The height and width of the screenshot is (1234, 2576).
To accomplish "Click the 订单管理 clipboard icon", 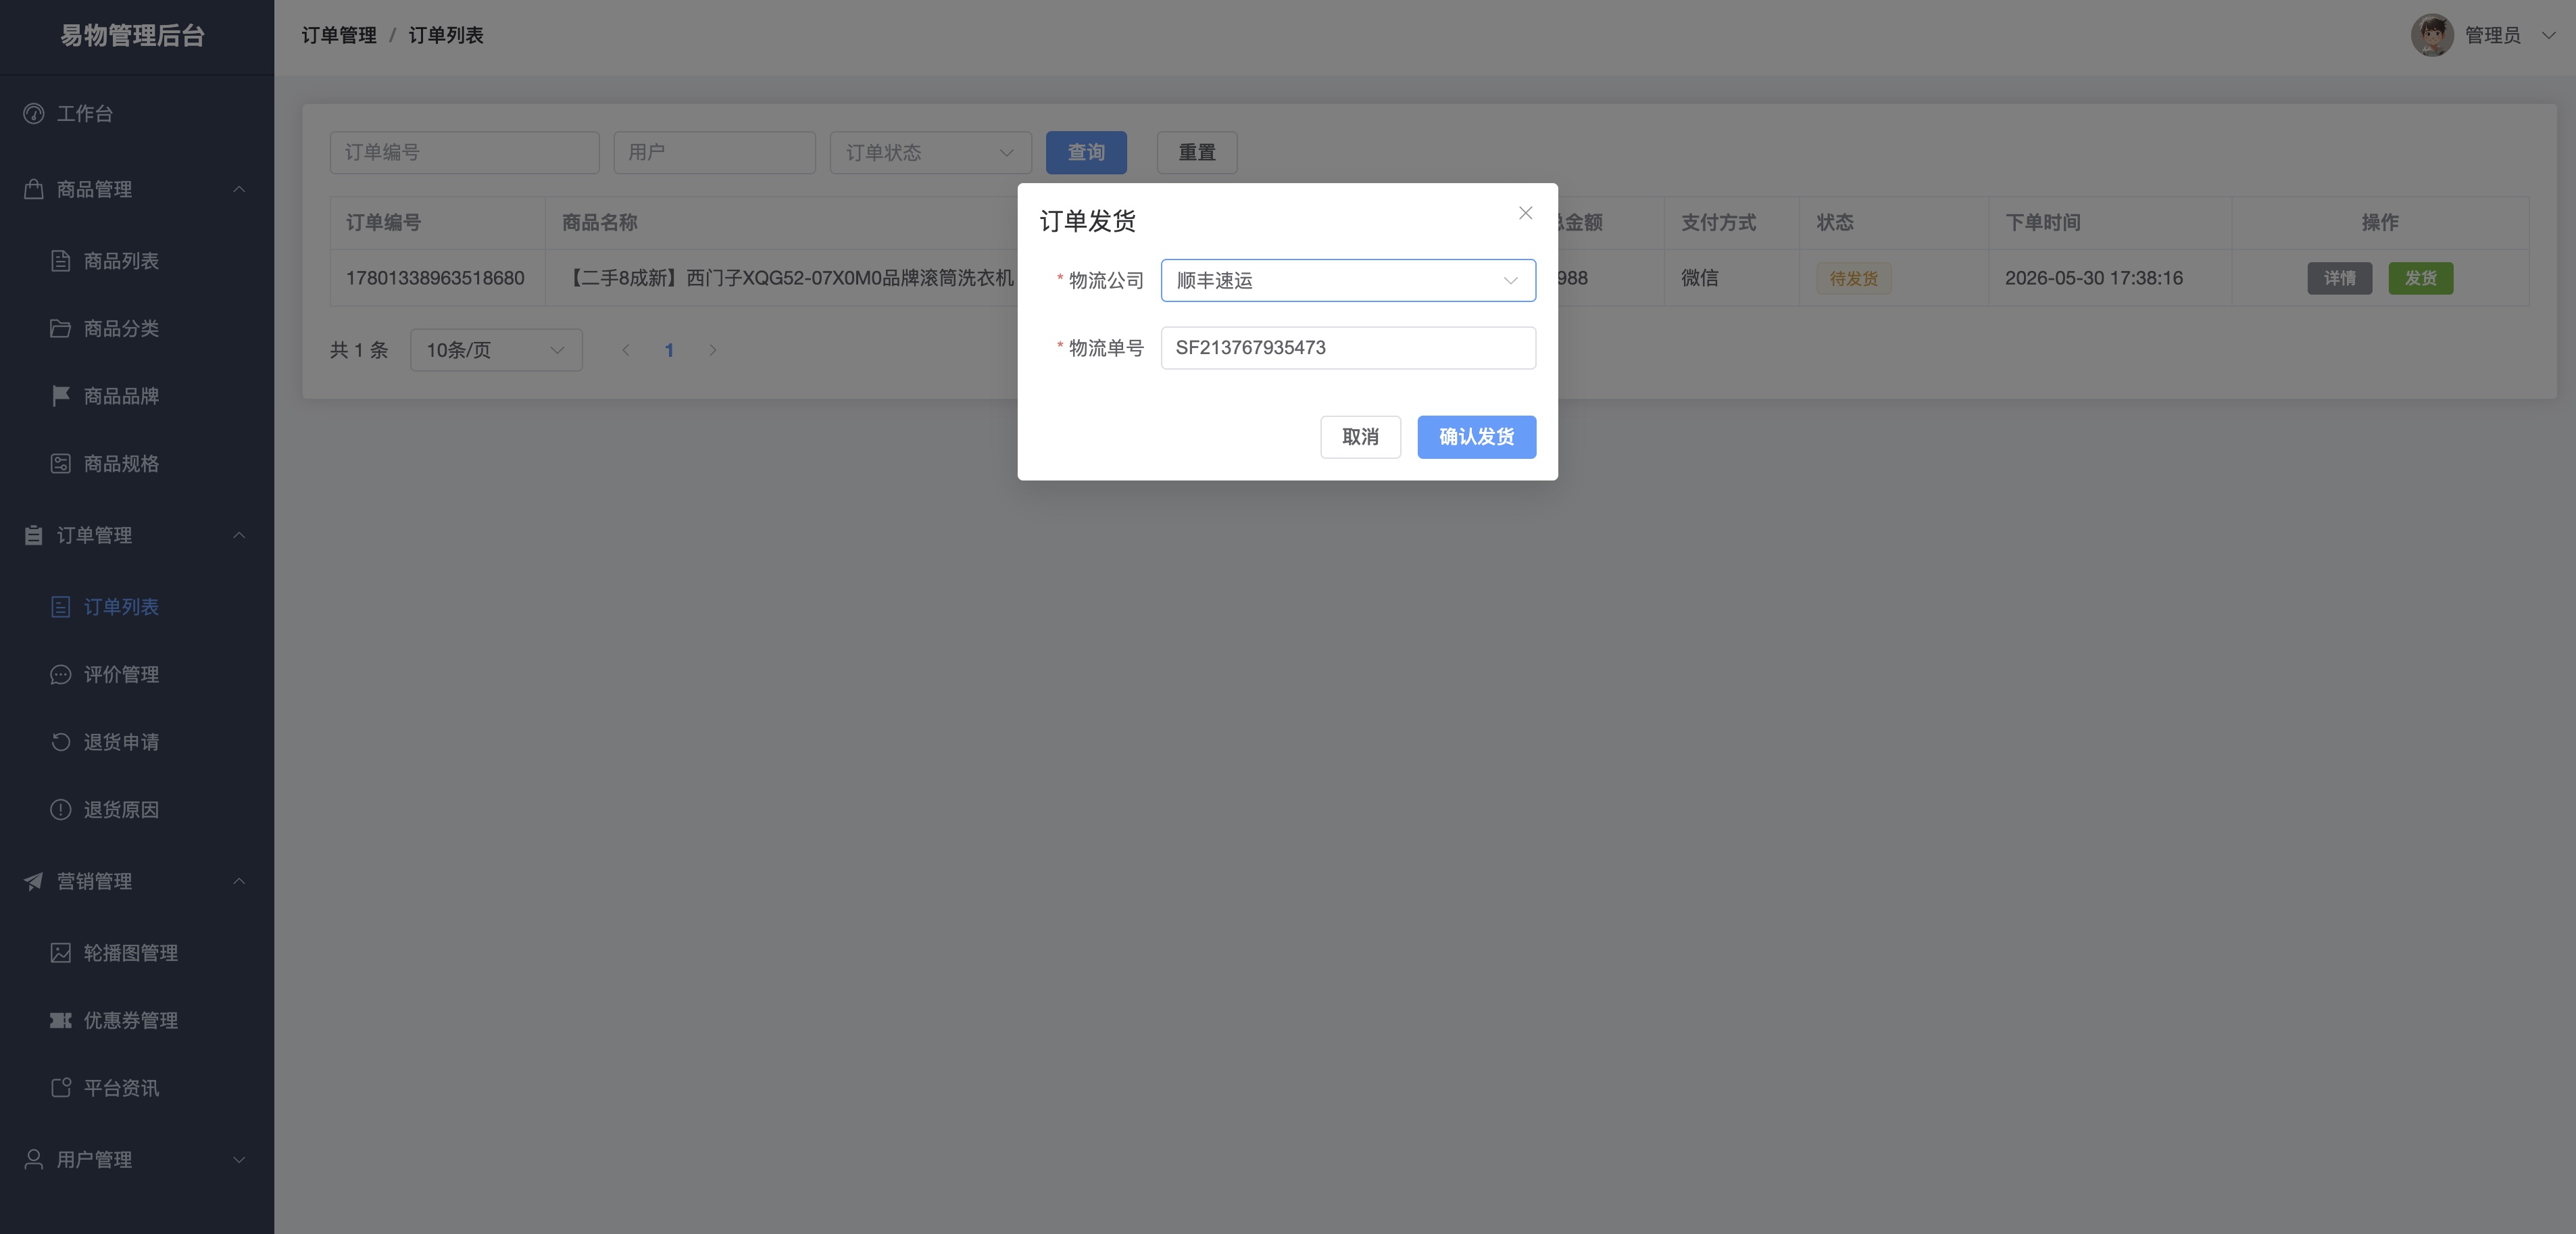I will [x=34, y=535].
